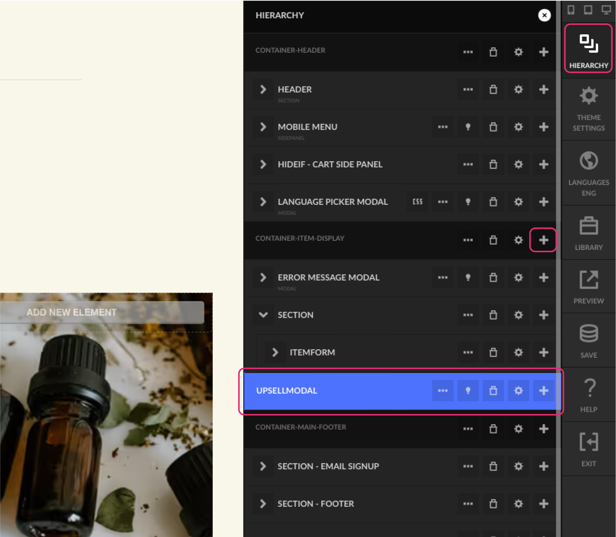616x537 pixels.
Task: Open the Theme Settings panel
Action: click(588, 109)
